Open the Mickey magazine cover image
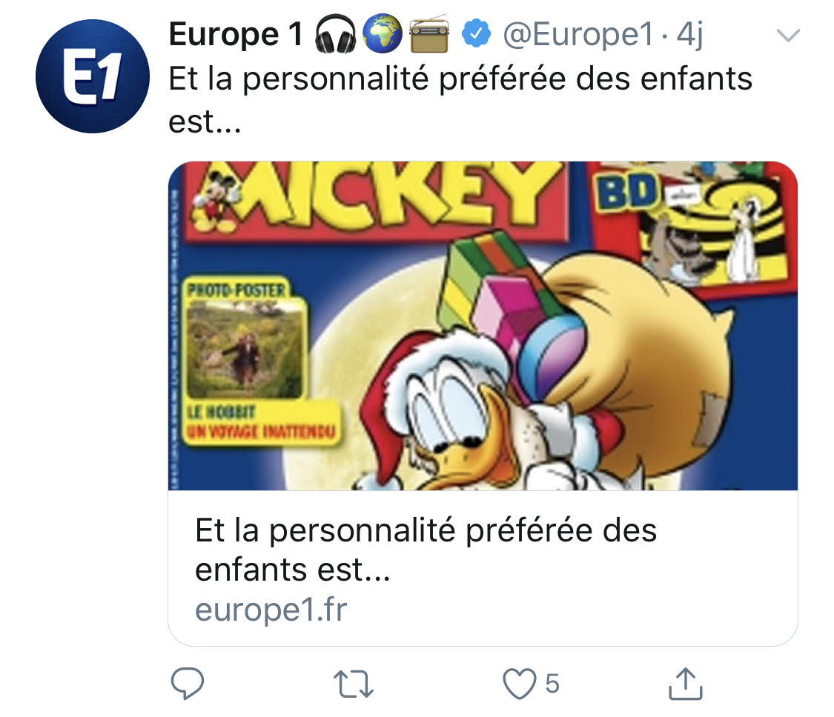This screenshot has height=717, width=834. pyautogui.click(x=483, y=326)
